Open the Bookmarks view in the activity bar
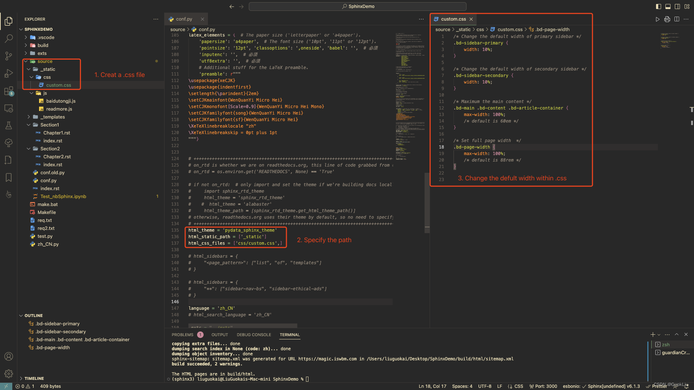This screenshot has height=390, width=694. click(8, 177)
